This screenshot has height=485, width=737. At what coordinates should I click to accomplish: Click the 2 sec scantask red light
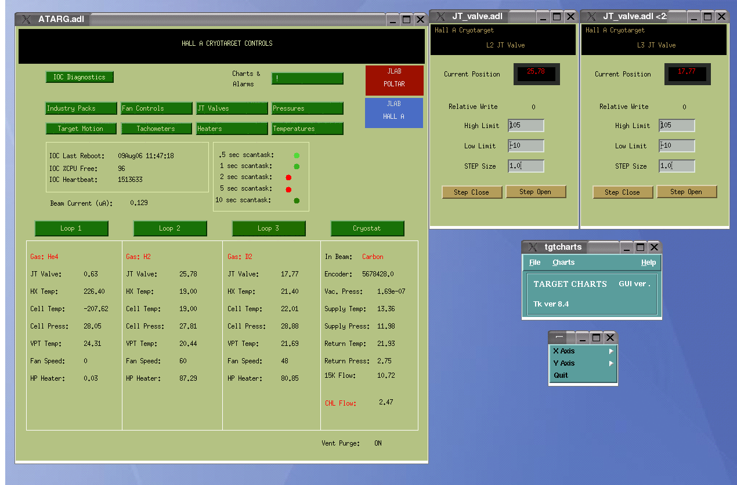(288, 177)
